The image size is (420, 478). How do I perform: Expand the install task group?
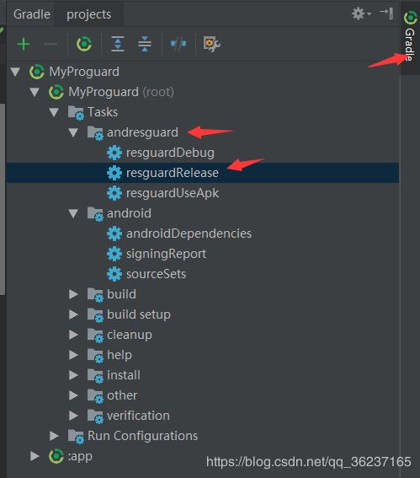tap(73, 375)
